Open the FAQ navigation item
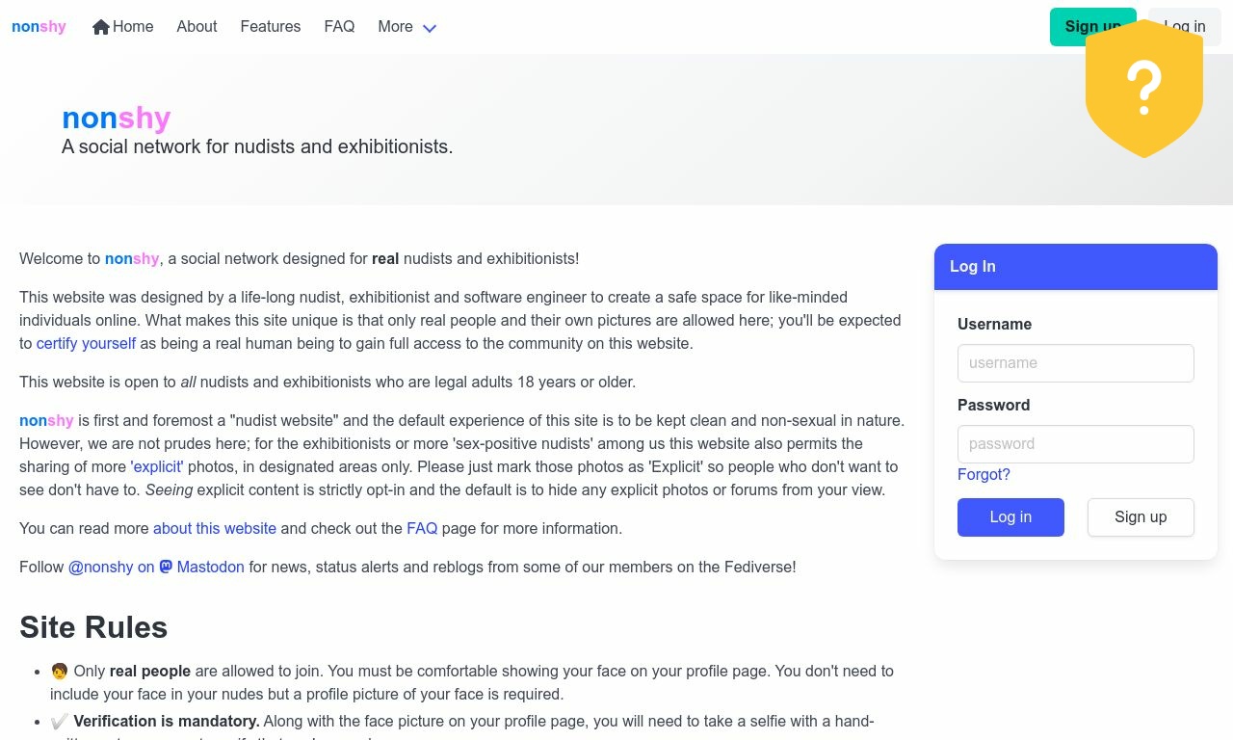The height and width of the screenshot is (740, 1233). [339, 26]
